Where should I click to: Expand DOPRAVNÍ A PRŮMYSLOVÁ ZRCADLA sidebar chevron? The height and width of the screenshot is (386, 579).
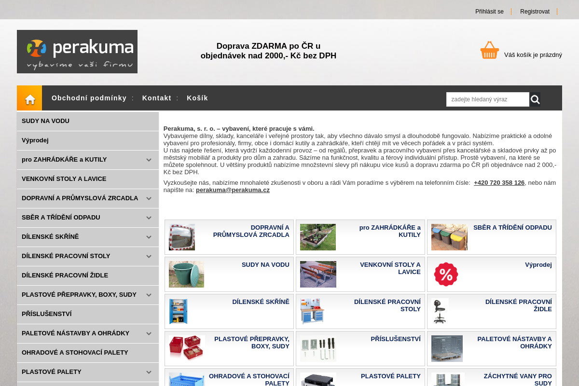tap(149, 198)
